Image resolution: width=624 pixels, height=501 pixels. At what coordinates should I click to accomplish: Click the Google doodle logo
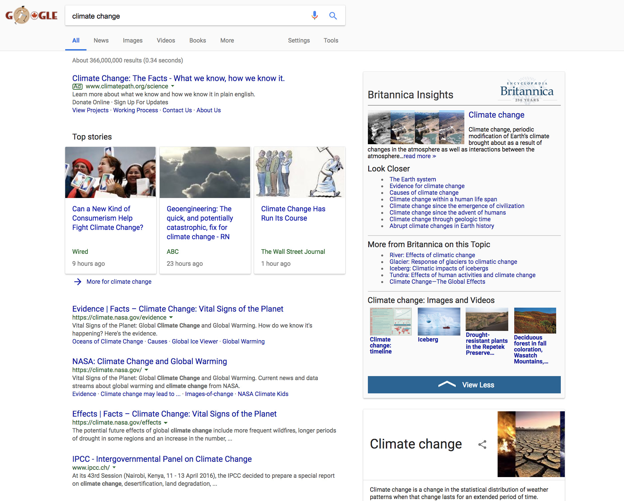32,15
